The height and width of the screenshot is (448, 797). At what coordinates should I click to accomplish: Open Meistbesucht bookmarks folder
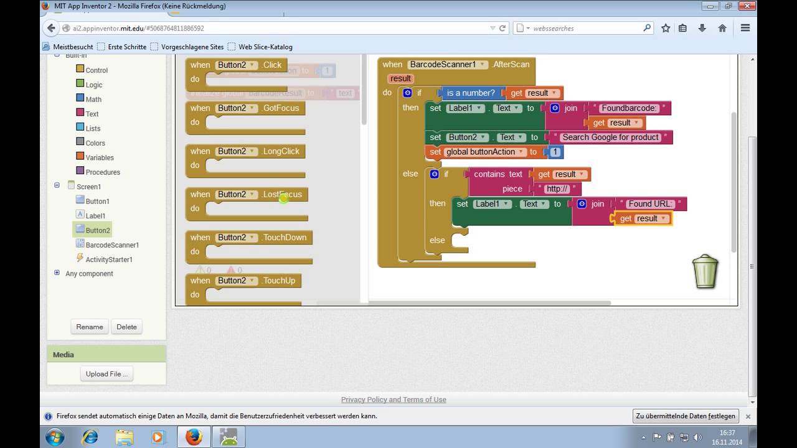(68, 47)
